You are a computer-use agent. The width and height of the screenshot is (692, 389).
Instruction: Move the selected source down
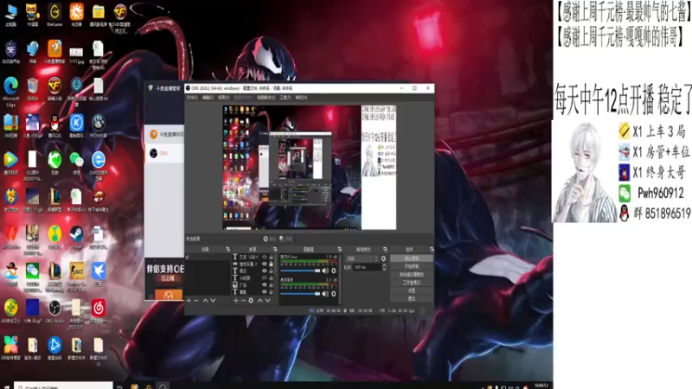(x=267, y=300)
